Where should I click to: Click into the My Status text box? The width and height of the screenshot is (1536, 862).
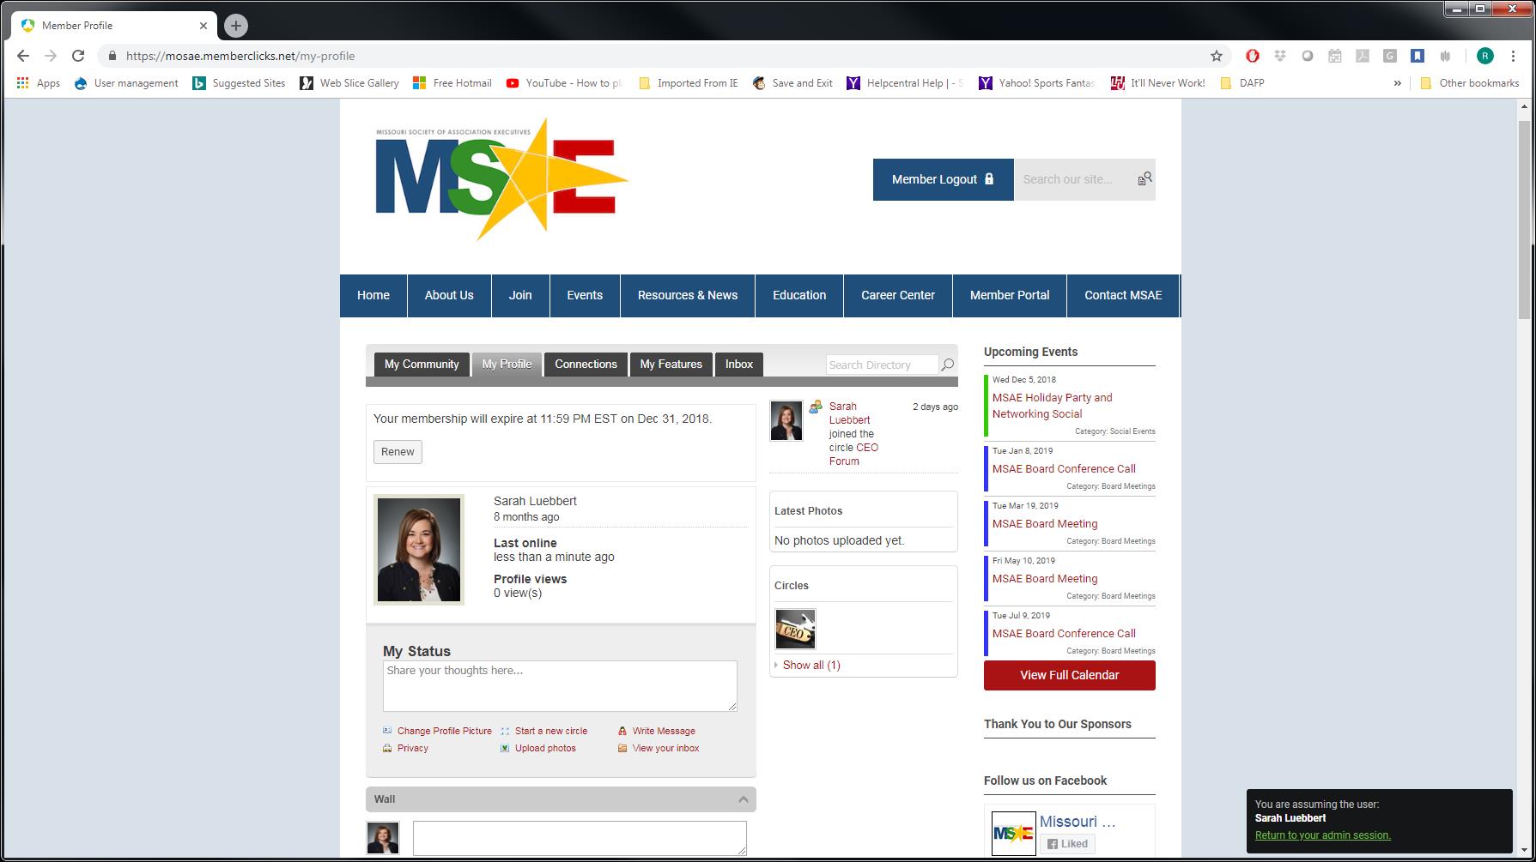[559, 685]
